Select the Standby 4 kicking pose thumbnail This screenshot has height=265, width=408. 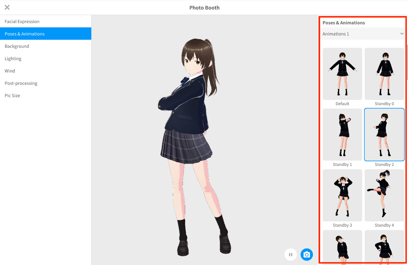[384, 195]
